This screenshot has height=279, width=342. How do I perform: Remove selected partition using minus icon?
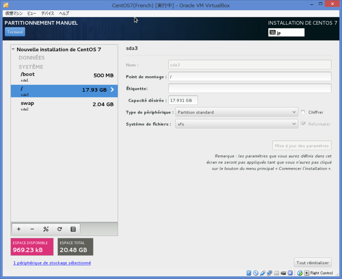32,229
